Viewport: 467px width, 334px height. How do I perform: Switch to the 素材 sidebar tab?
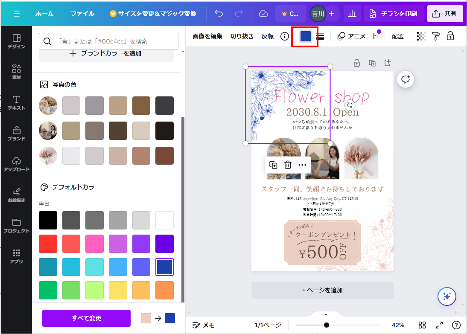(x=16, y=72)
